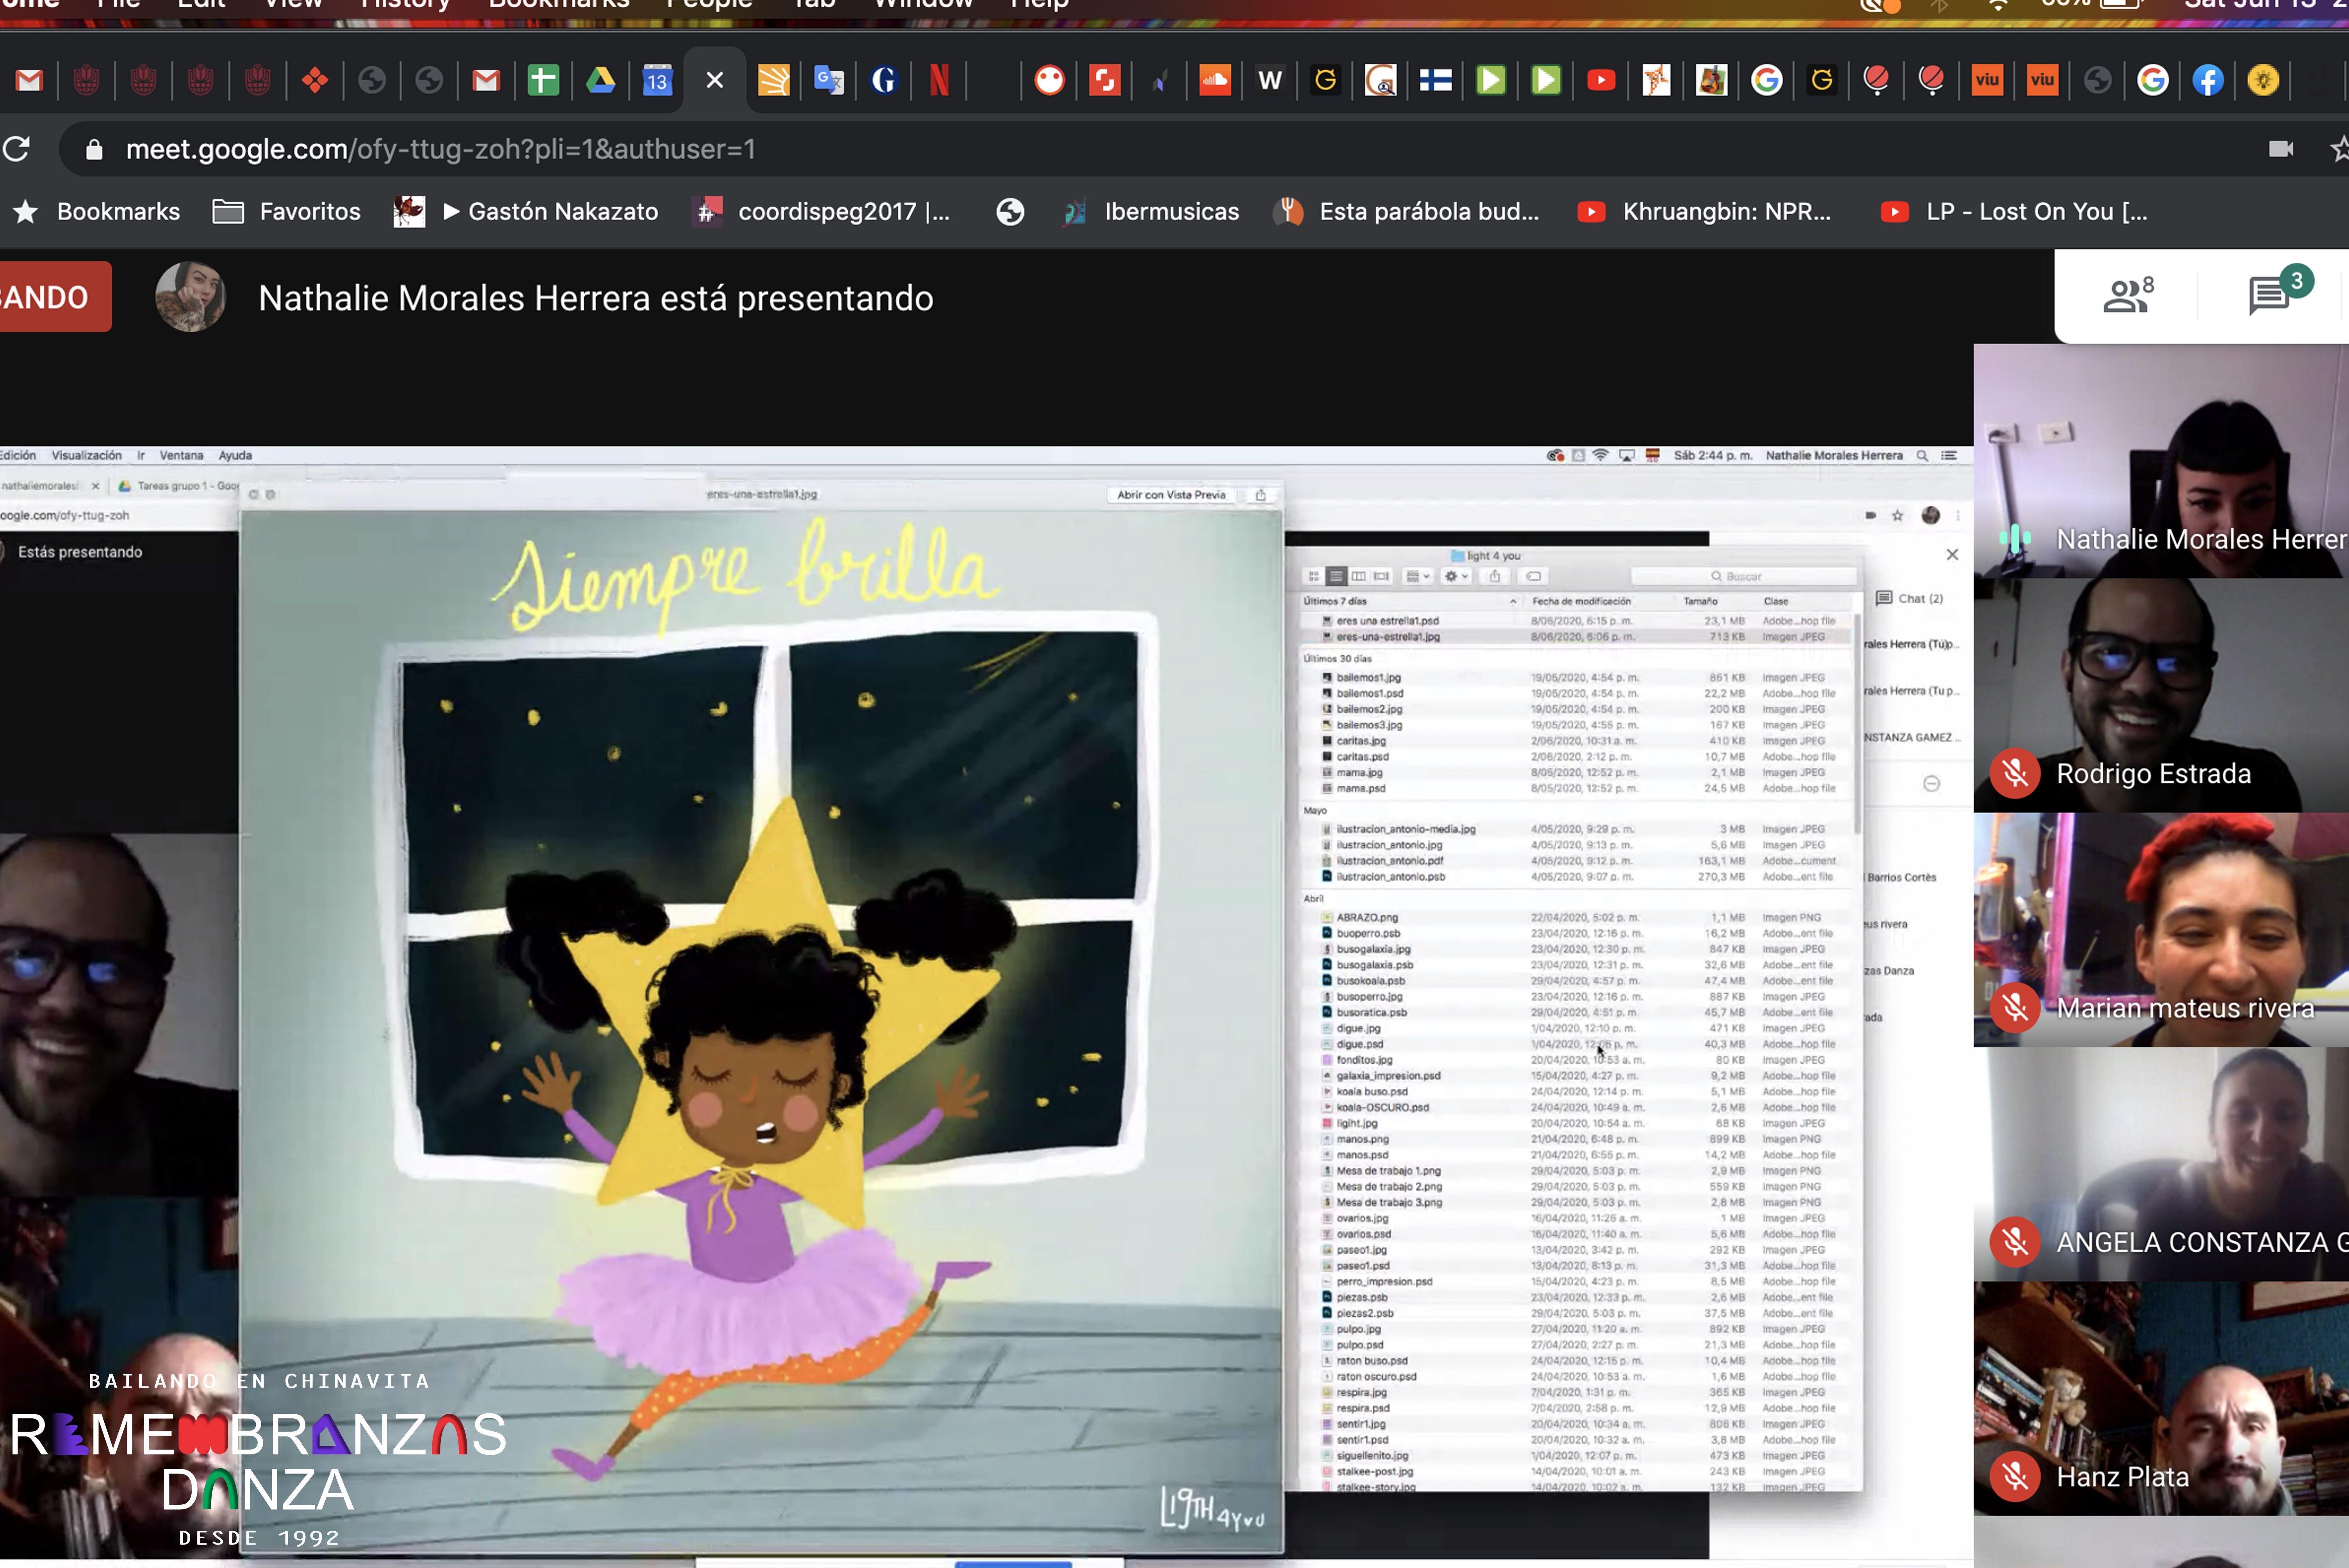
Task: Switch to the Google Translate tab
Action: (829, 80)
